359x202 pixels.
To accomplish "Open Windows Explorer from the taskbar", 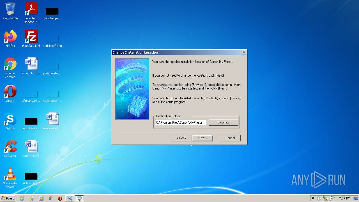I will [32, 198].
